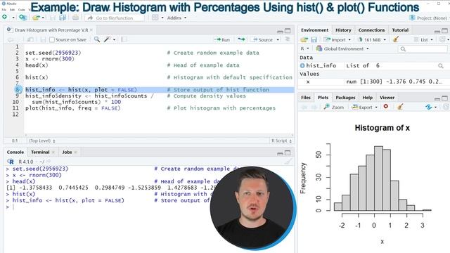Click the Print icon in main toolbar
The height and width of the screenshot is (253, 450).
(75, 18)
